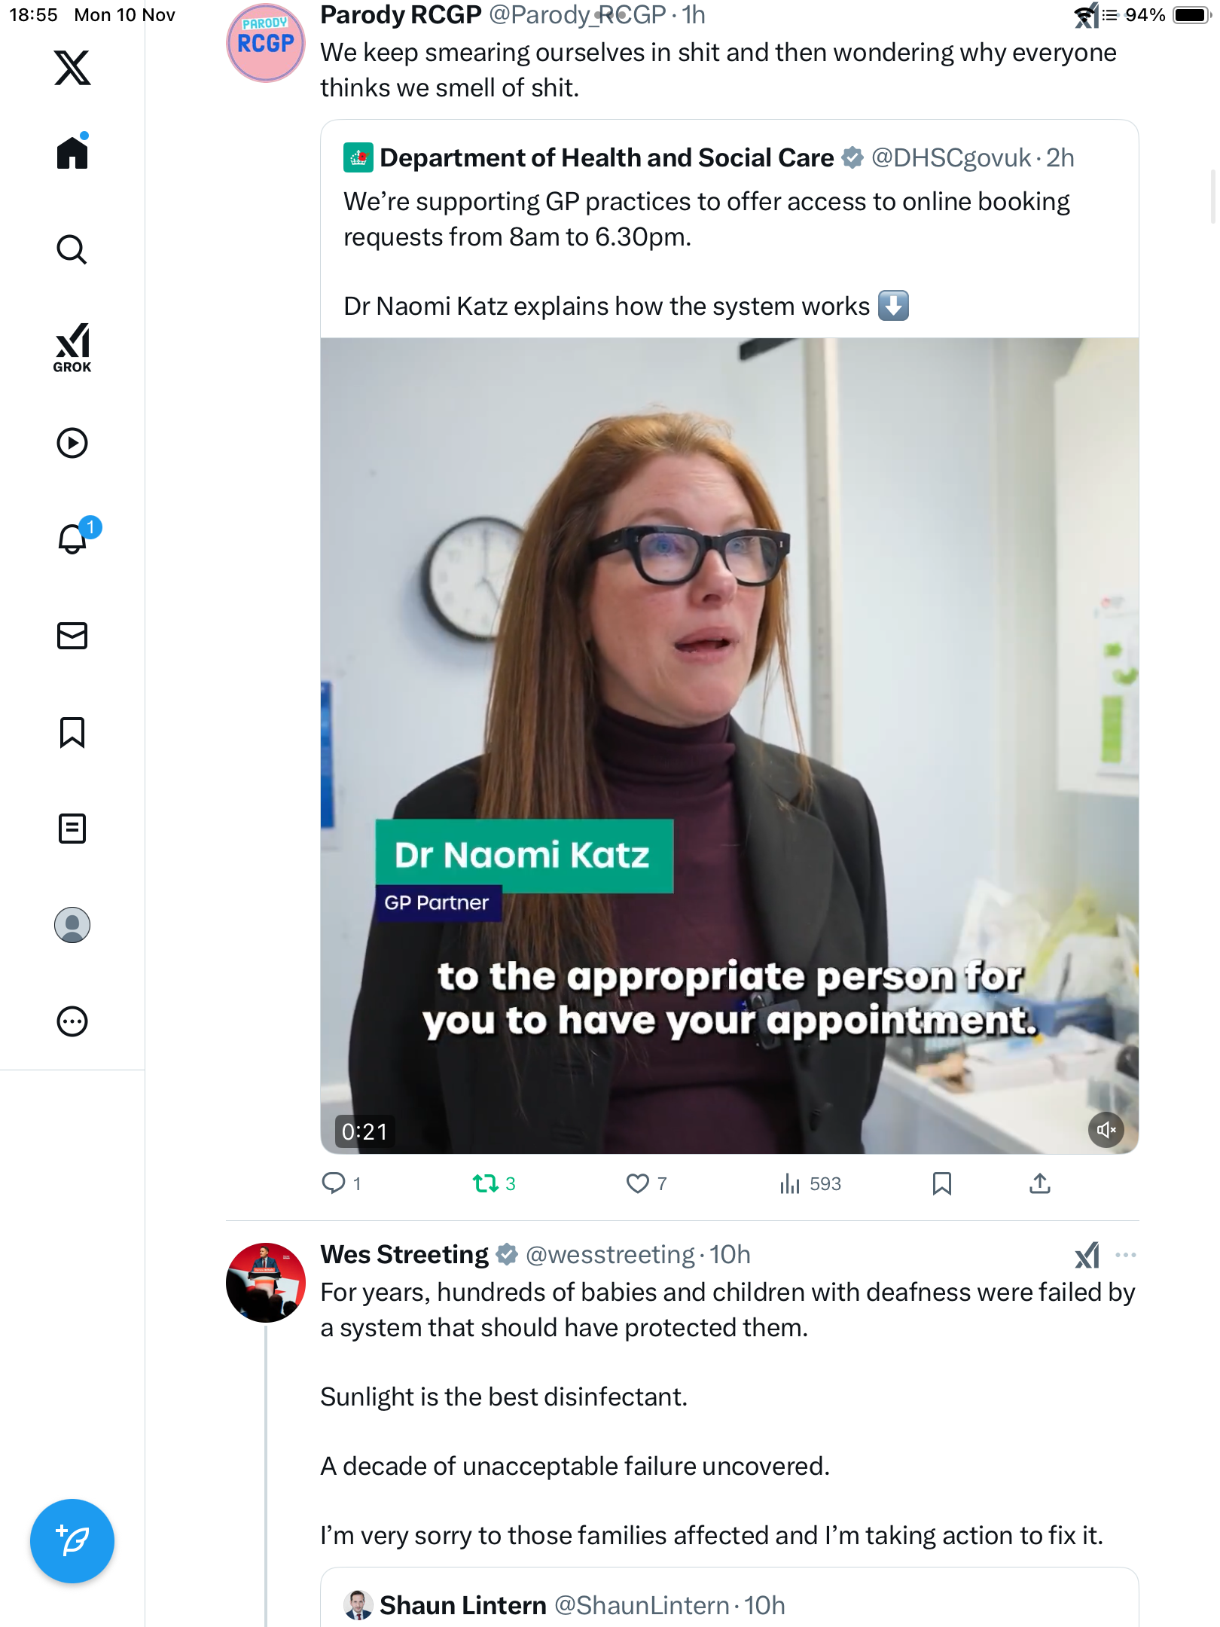Open share menu for Parody RCGP post

[x=1039, y=1183]
